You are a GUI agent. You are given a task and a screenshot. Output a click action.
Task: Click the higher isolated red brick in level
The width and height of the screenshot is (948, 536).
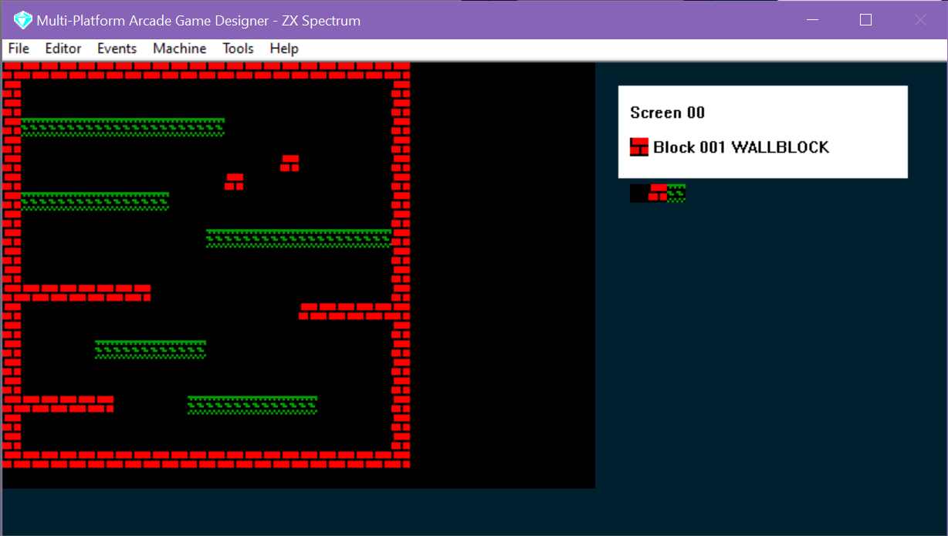pyautogui.click(x=290, y=163)
